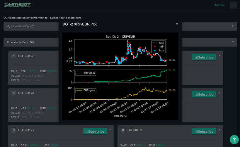Click rank badge 1 on BOT-ID: 35

14,56
